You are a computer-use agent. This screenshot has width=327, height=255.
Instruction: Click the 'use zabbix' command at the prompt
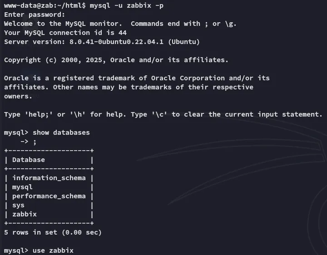53,250
